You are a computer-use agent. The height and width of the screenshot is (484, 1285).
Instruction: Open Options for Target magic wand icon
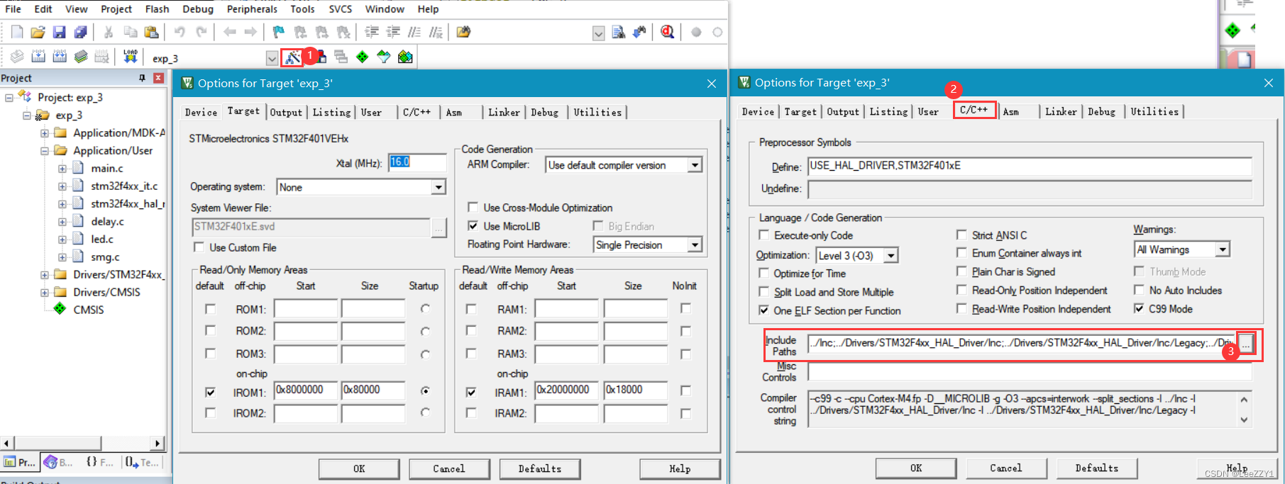(x=292, y=57)
